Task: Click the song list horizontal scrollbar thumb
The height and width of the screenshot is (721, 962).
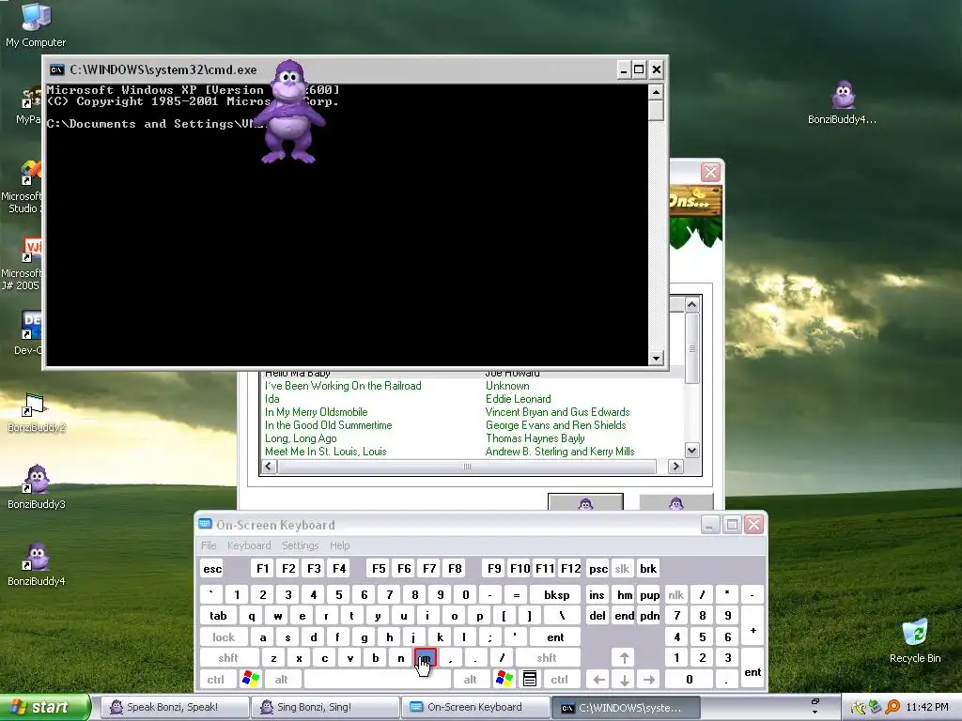Action: coord(467,467)
